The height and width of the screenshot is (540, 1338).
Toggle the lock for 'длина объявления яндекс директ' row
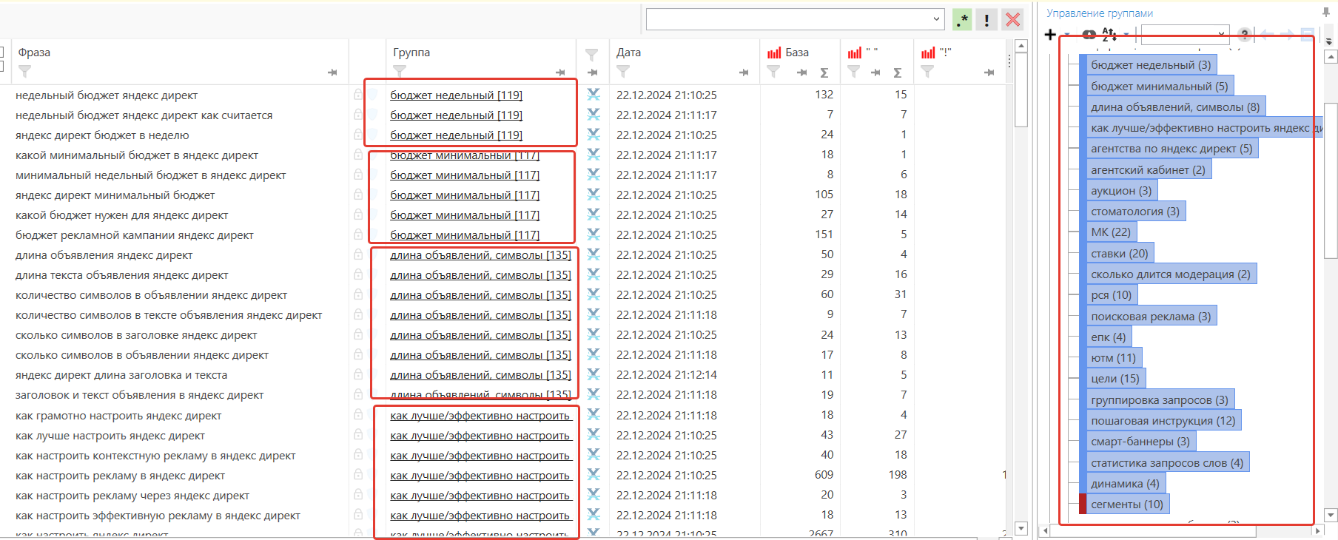(358, 254)
